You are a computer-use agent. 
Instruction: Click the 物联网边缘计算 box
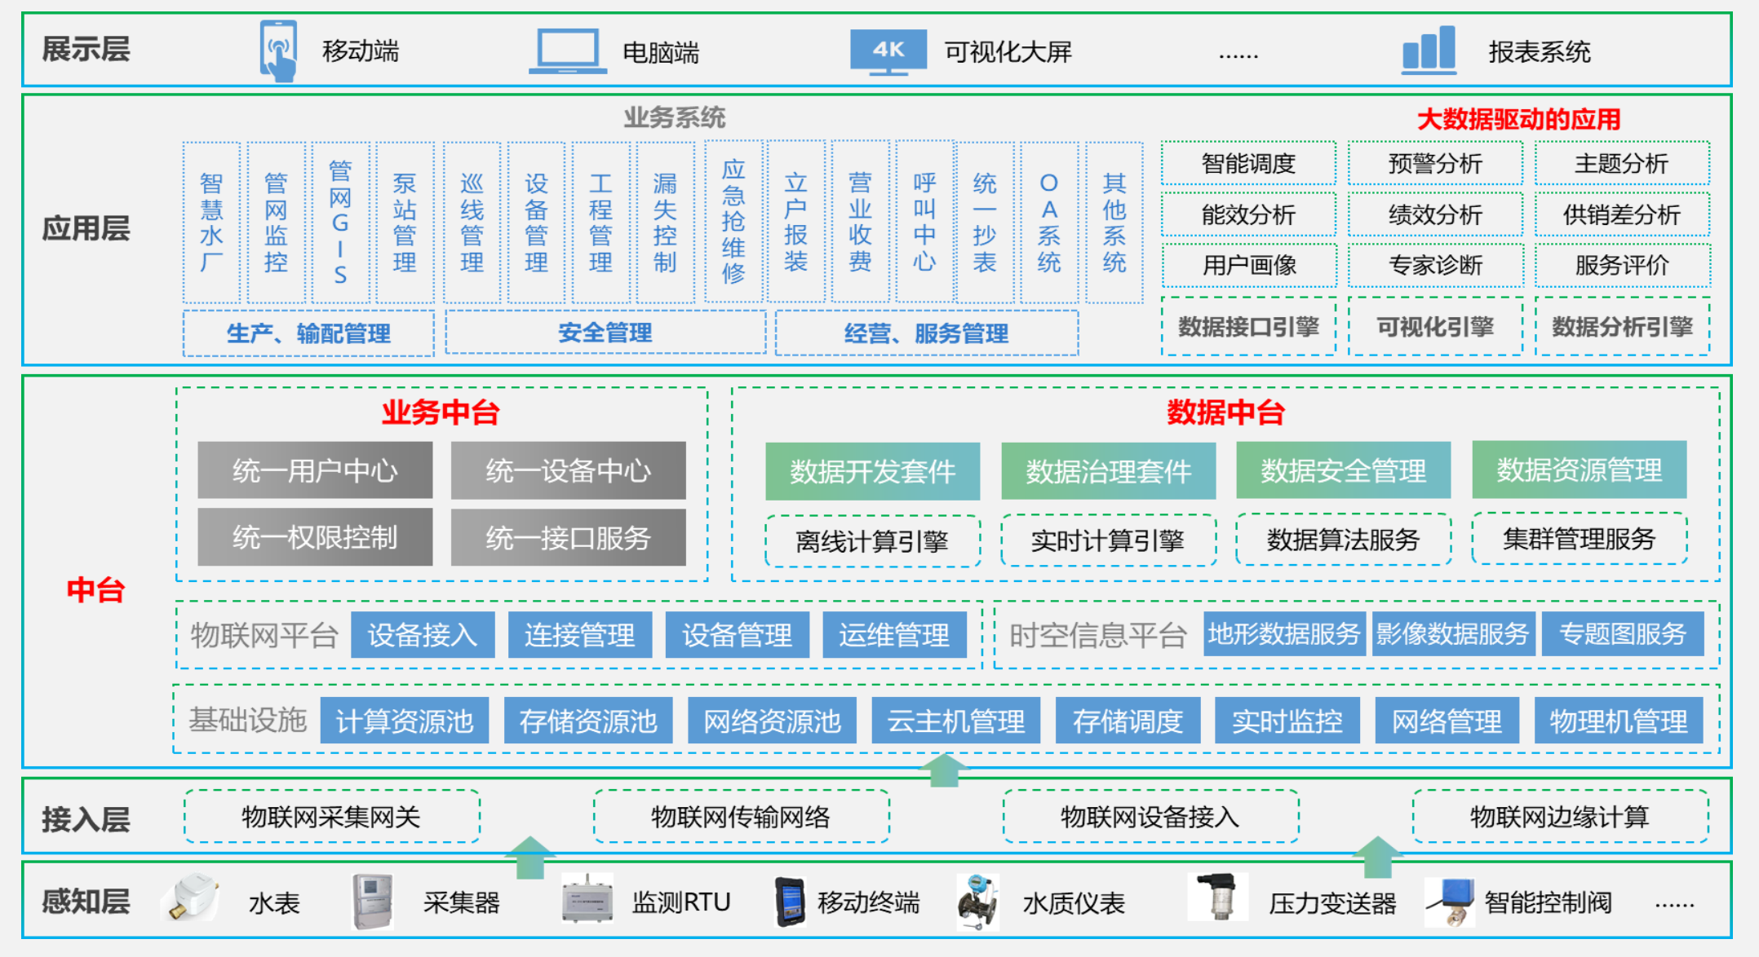(1561, 816)
